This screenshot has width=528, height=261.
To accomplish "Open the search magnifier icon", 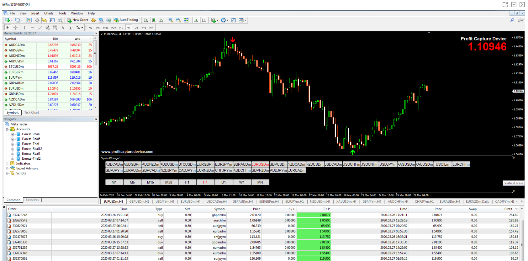I will click(512, 20).
